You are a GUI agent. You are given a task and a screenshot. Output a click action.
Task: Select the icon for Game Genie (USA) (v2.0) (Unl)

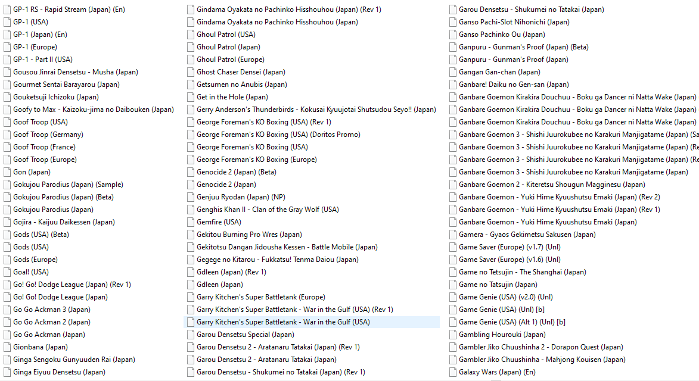453,297
